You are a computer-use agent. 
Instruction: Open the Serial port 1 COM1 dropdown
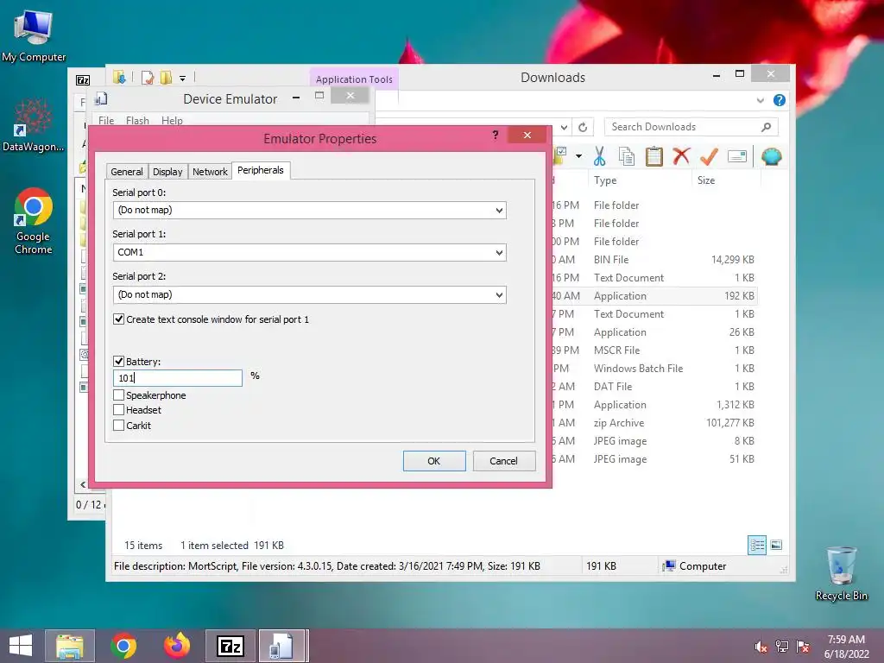click(x=499, y=253)
